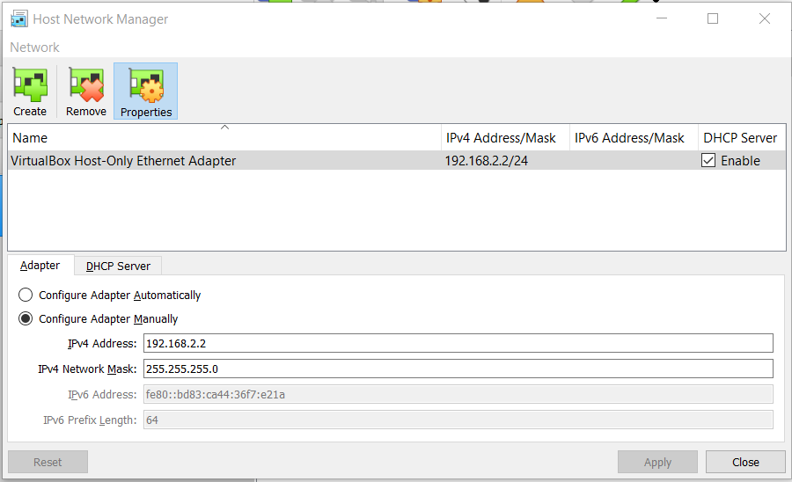The height and width of the screenshot is (482, 792).
Task: Minimize the Host Network Manager window
Action: tap(662, 18)
